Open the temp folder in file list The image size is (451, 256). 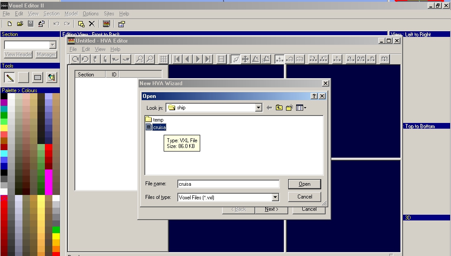[155, 120]
